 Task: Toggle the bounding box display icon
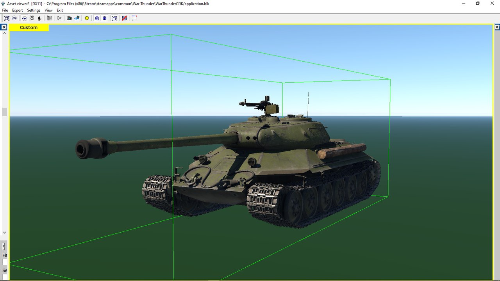pyautogui.click(x=114, y=18)
